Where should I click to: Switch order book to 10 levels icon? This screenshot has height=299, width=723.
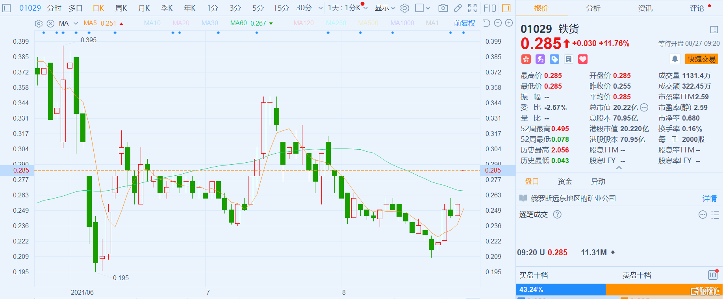(x=713, y=275)
